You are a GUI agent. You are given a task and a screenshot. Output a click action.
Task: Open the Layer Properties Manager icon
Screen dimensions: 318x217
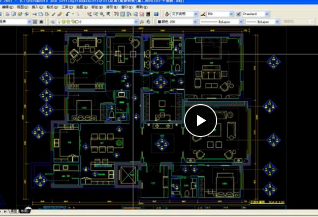coord(53,22)
